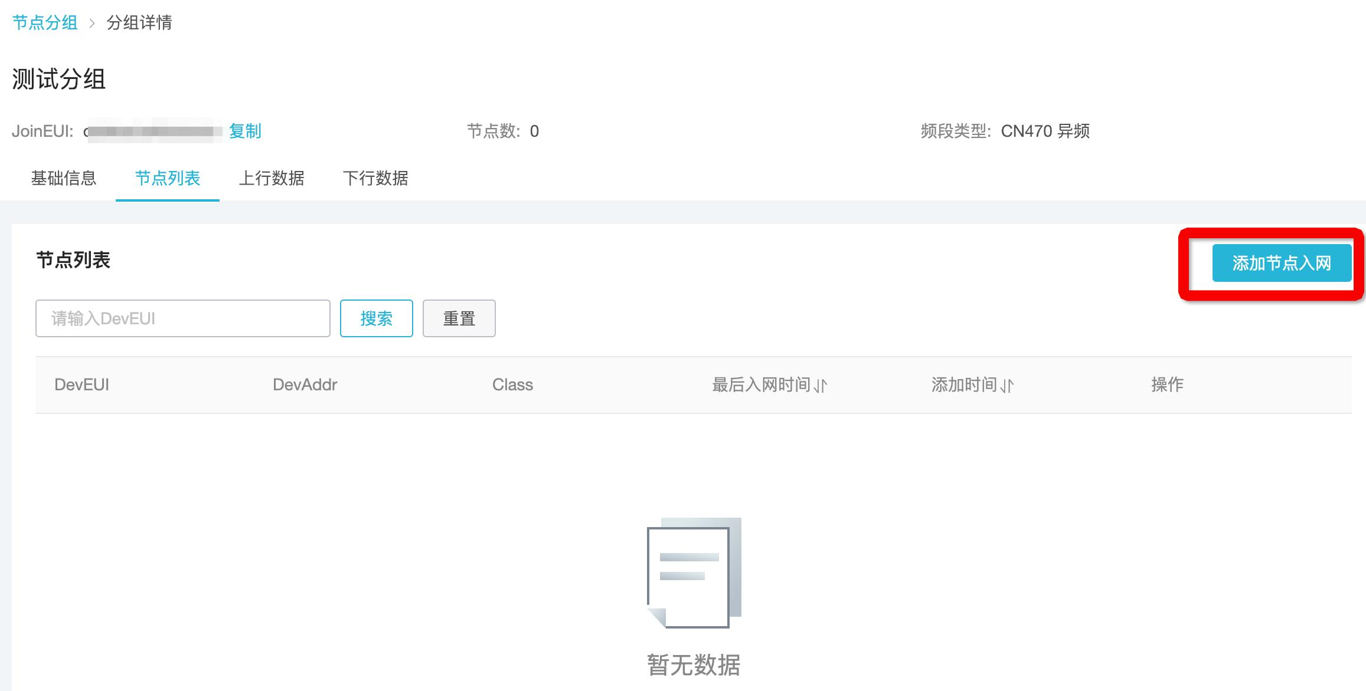
Task: Click the DevEUI column header
Action: 83,384
